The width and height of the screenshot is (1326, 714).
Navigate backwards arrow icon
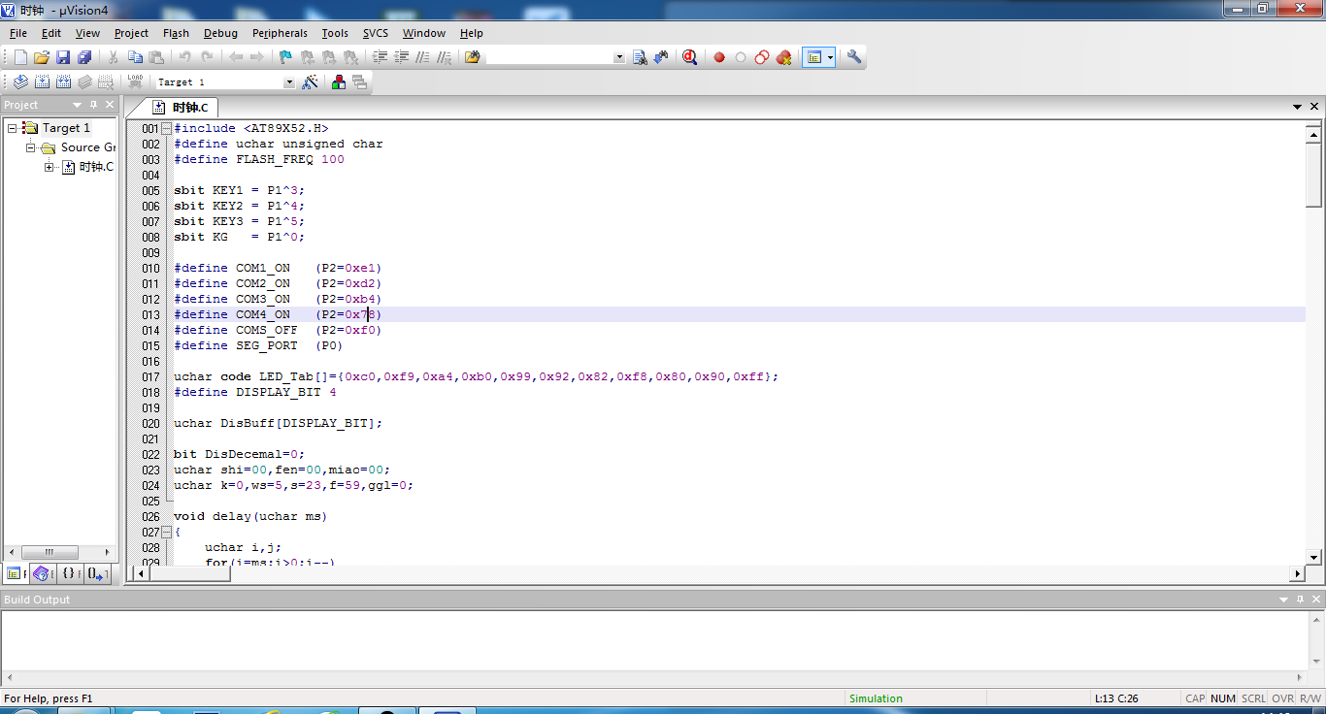235,57
